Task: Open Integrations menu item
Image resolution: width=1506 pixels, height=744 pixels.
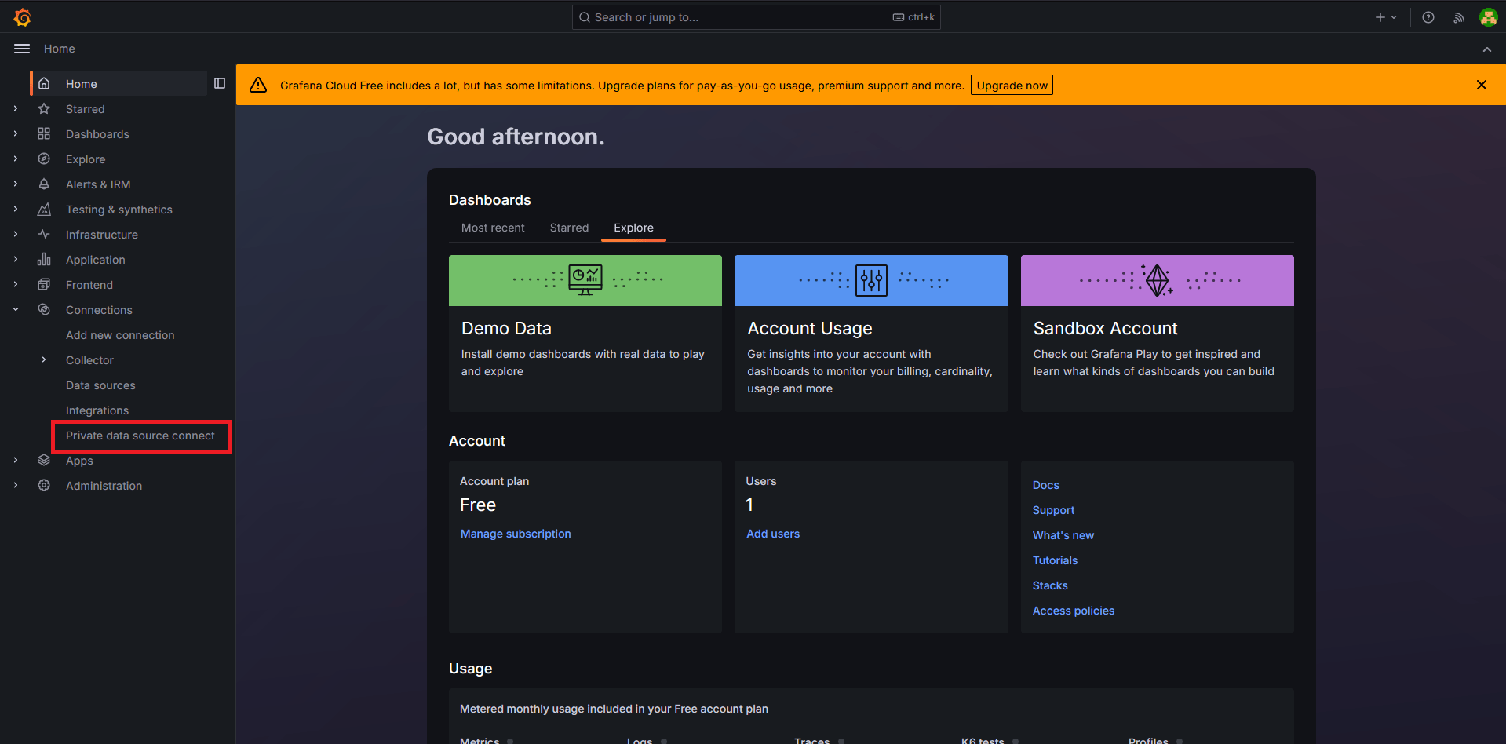Action: pos(97,410)
